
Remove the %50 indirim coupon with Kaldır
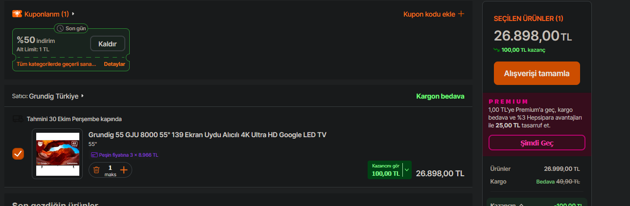point(108,44)
